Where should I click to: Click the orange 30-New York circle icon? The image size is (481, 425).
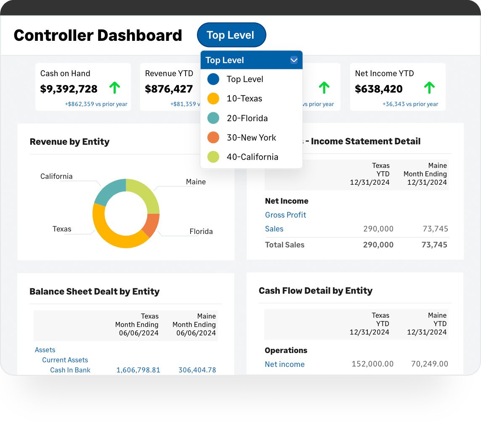(x=213, y=138)
